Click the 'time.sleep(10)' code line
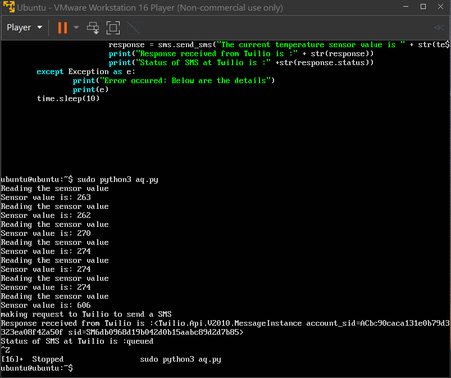The width and height of the screenshot is (451, 378). 68,98
